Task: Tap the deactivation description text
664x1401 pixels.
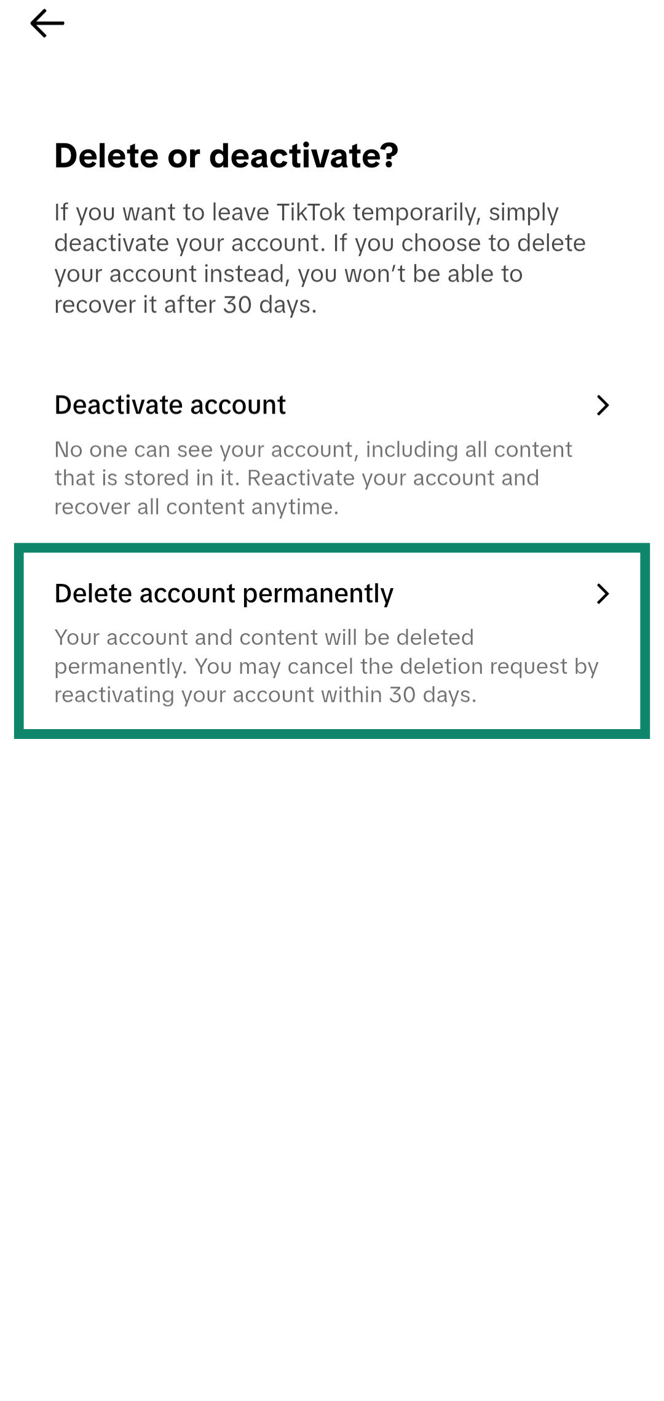Action: (x=314, y=478)
